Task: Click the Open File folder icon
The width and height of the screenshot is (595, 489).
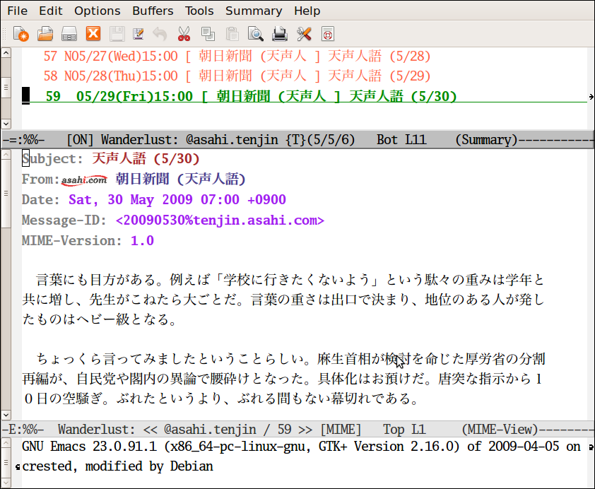Action: (45, 34)
